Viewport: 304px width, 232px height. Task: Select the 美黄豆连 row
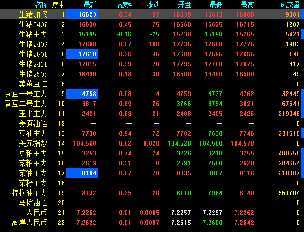click(152, 84)
